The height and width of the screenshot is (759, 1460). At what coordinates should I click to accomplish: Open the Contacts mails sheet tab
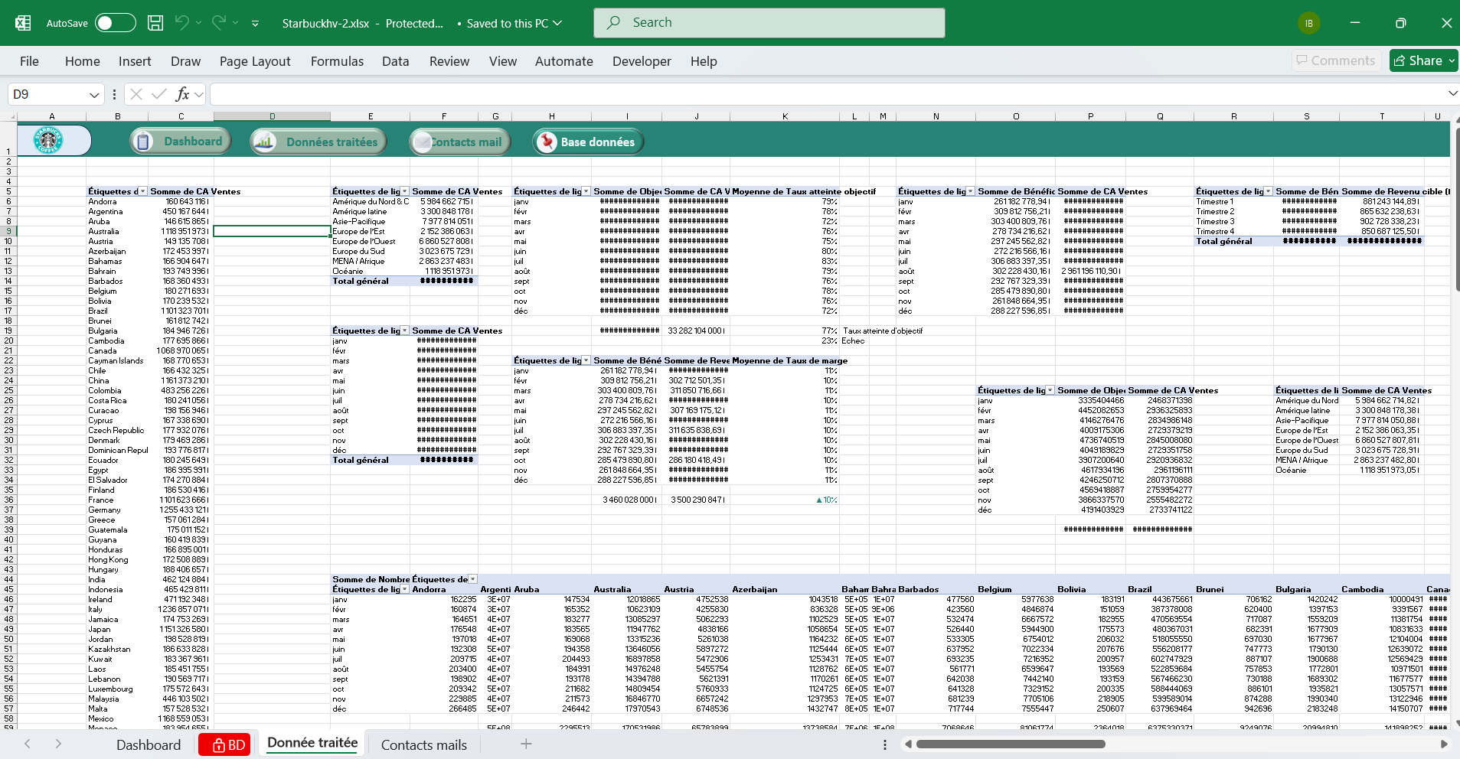coord(422,744)
